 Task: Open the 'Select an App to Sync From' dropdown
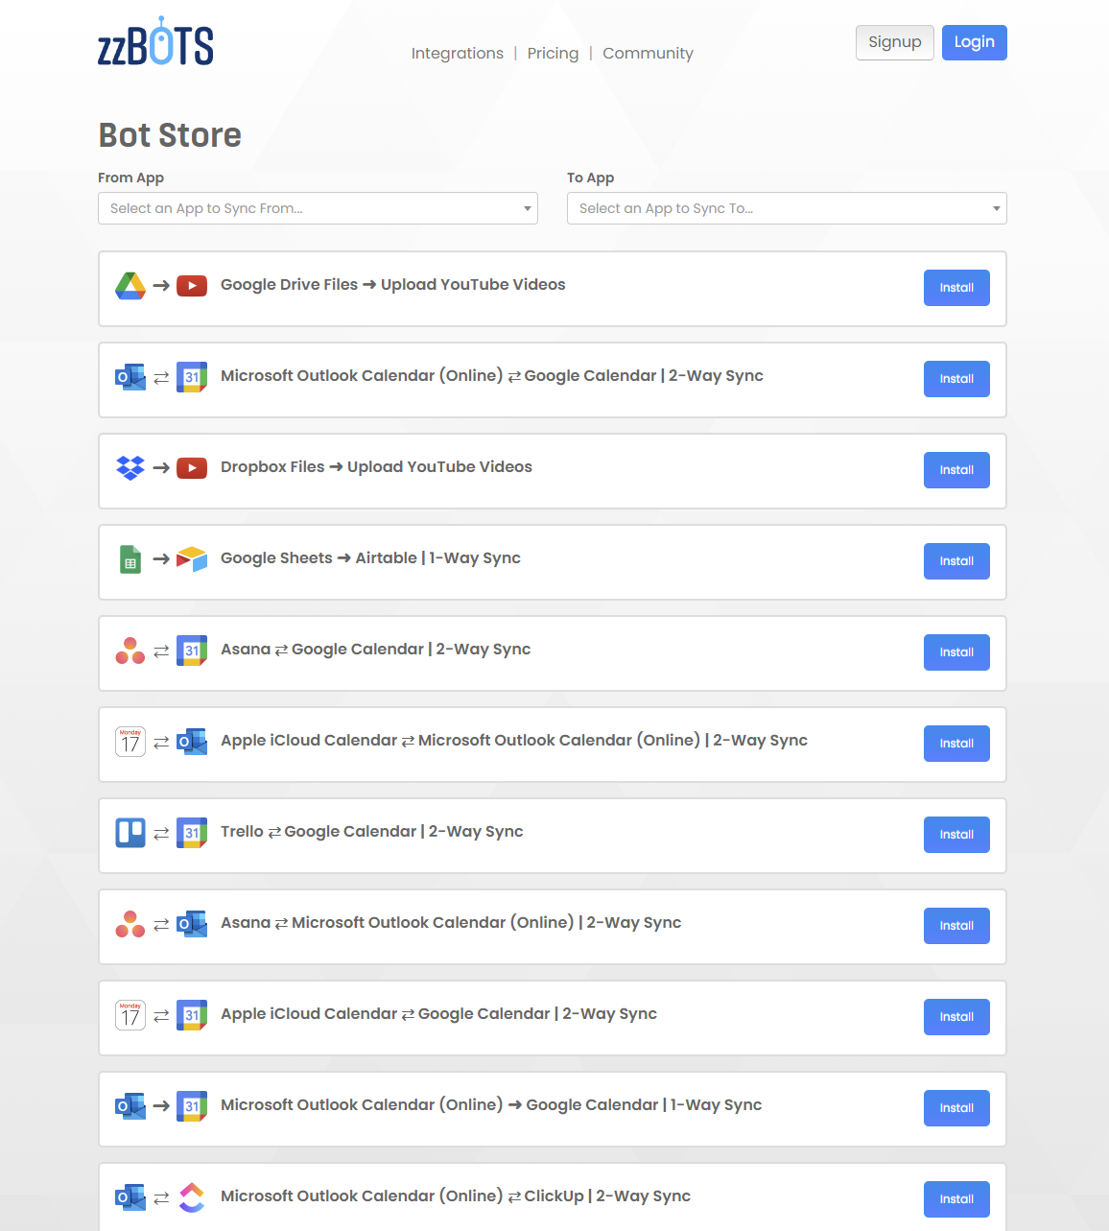318,208
